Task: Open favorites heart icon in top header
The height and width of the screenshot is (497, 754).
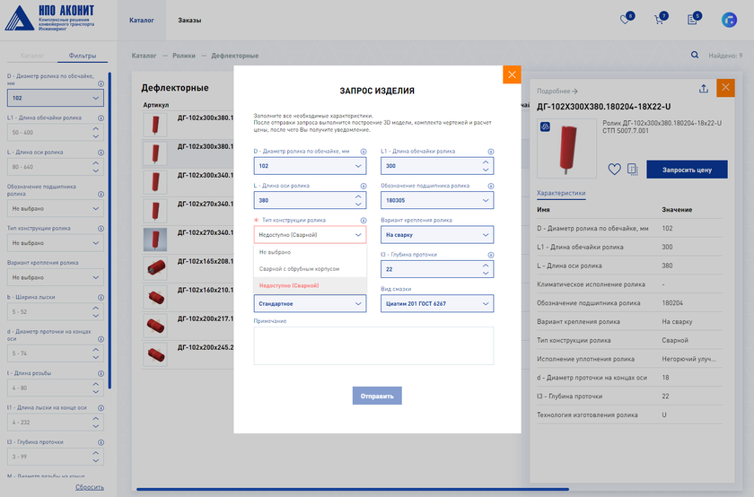Action: point(626,20)
